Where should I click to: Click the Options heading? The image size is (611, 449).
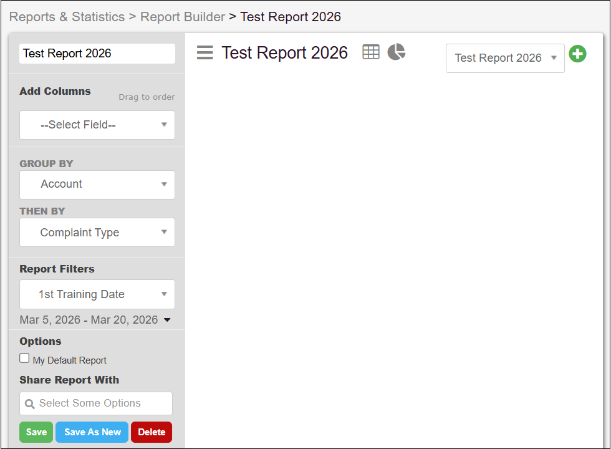pos(41,342)
